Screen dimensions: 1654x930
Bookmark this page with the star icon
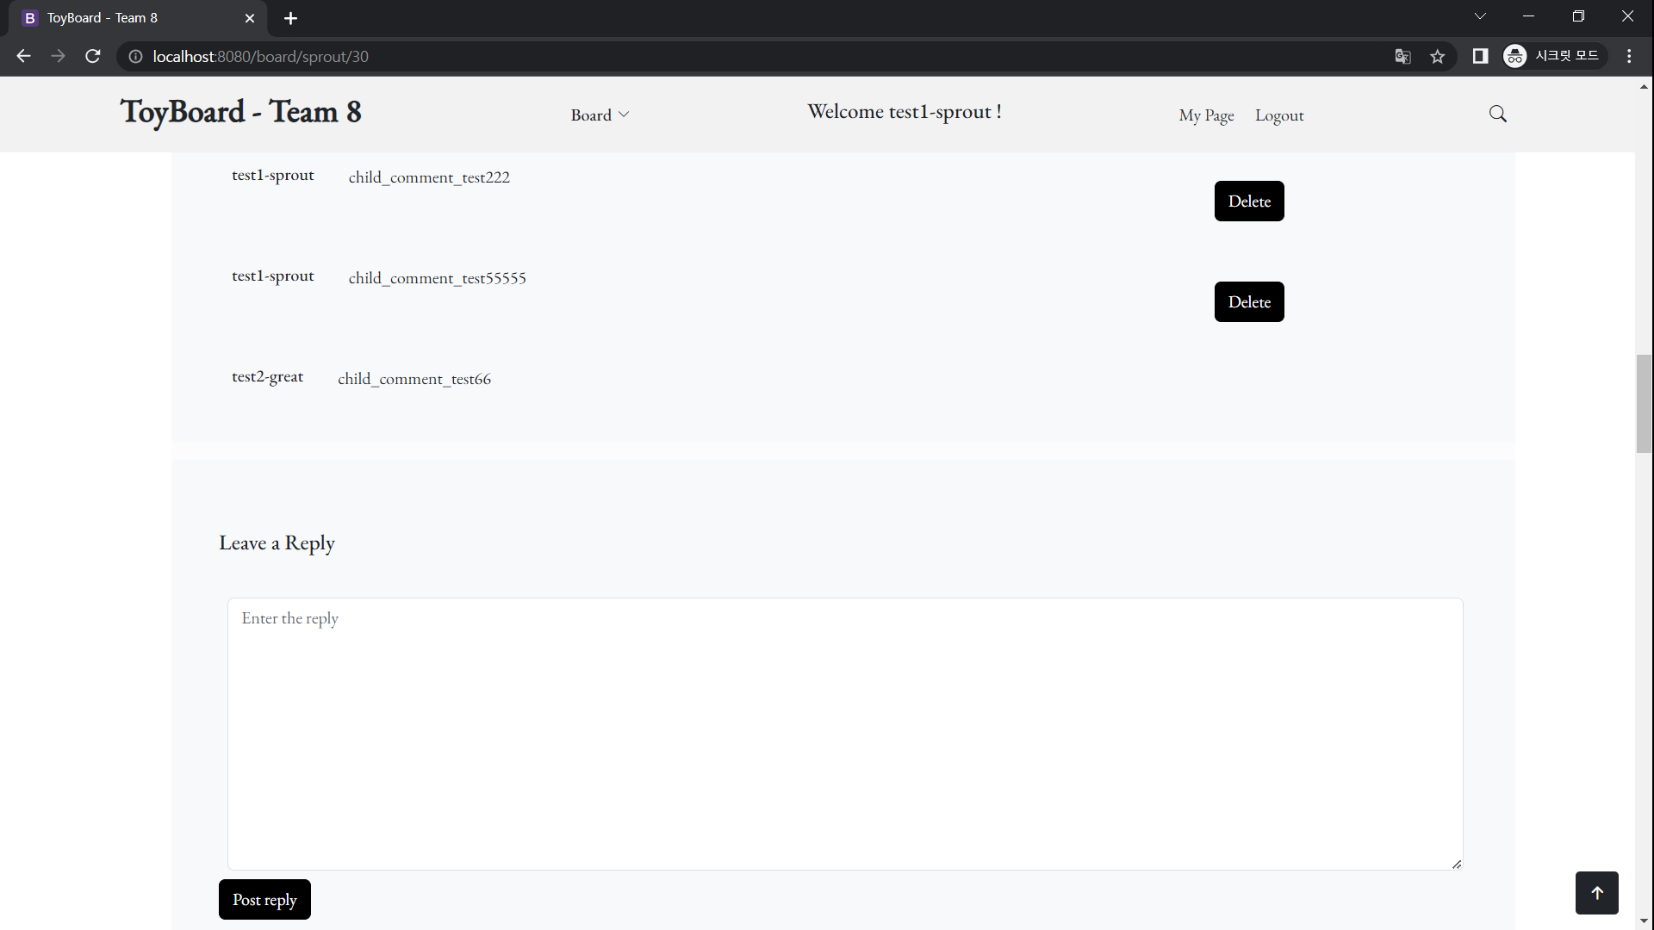1437,56
